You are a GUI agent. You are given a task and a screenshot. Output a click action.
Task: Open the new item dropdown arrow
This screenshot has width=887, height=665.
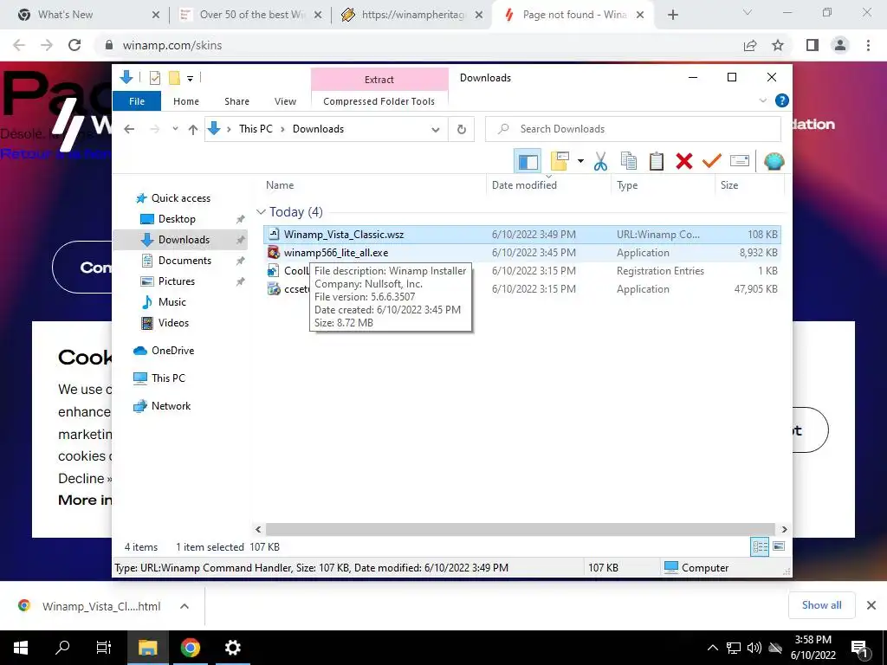coord(580,162)
